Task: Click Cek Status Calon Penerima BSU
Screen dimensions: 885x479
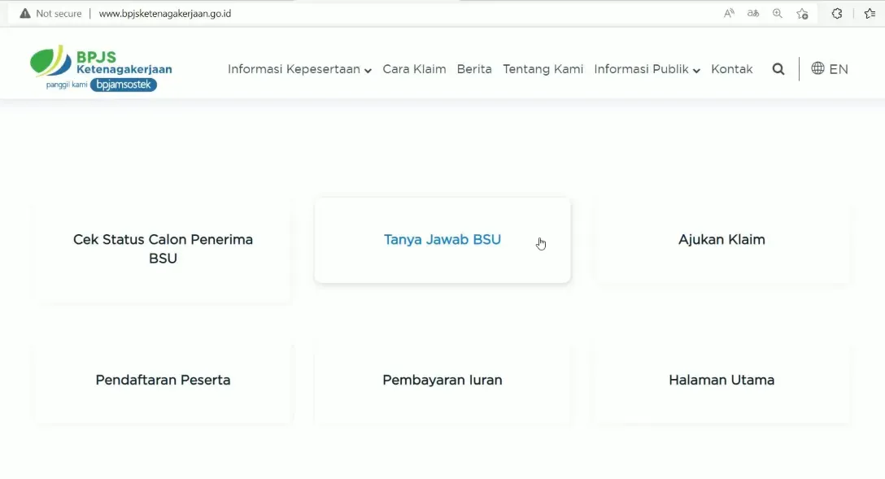Action: pos(163,249)
